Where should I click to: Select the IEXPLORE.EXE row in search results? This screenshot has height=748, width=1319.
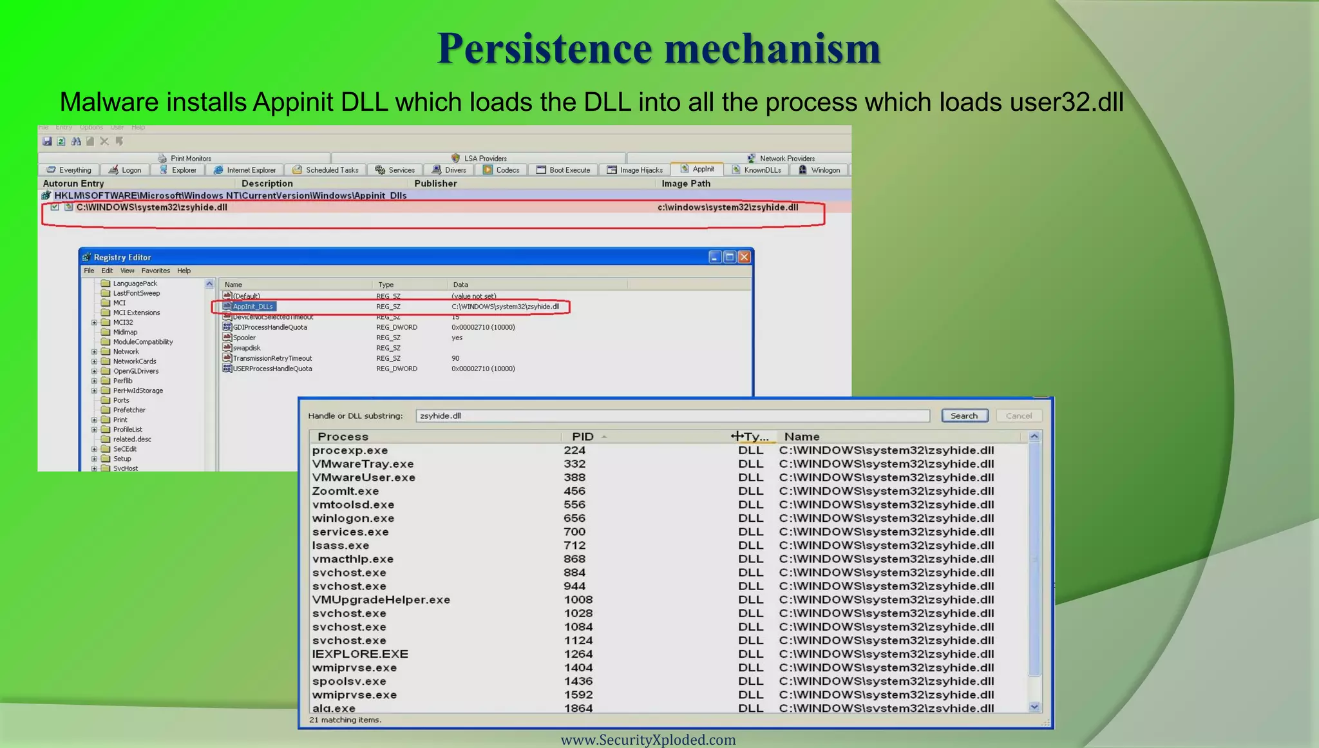click(x=669, y=654)
